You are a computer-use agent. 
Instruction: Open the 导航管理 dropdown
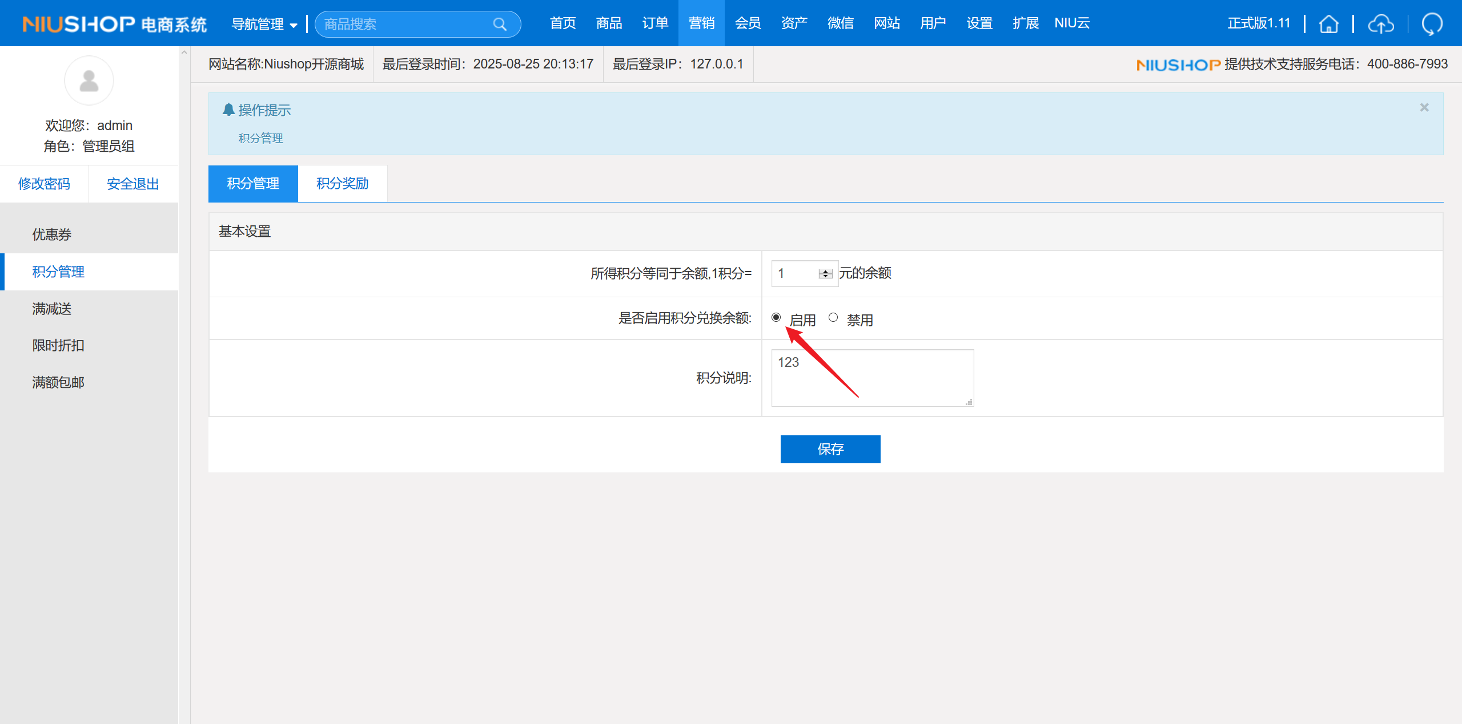(x=264, y=24)
